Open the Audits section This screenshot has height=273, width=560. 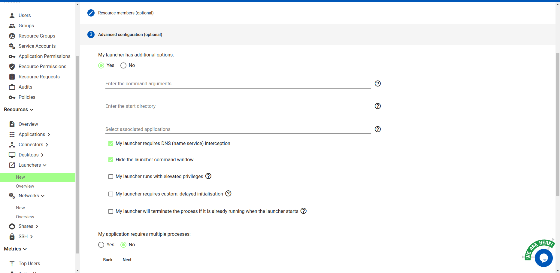click(x=25, y=87)
